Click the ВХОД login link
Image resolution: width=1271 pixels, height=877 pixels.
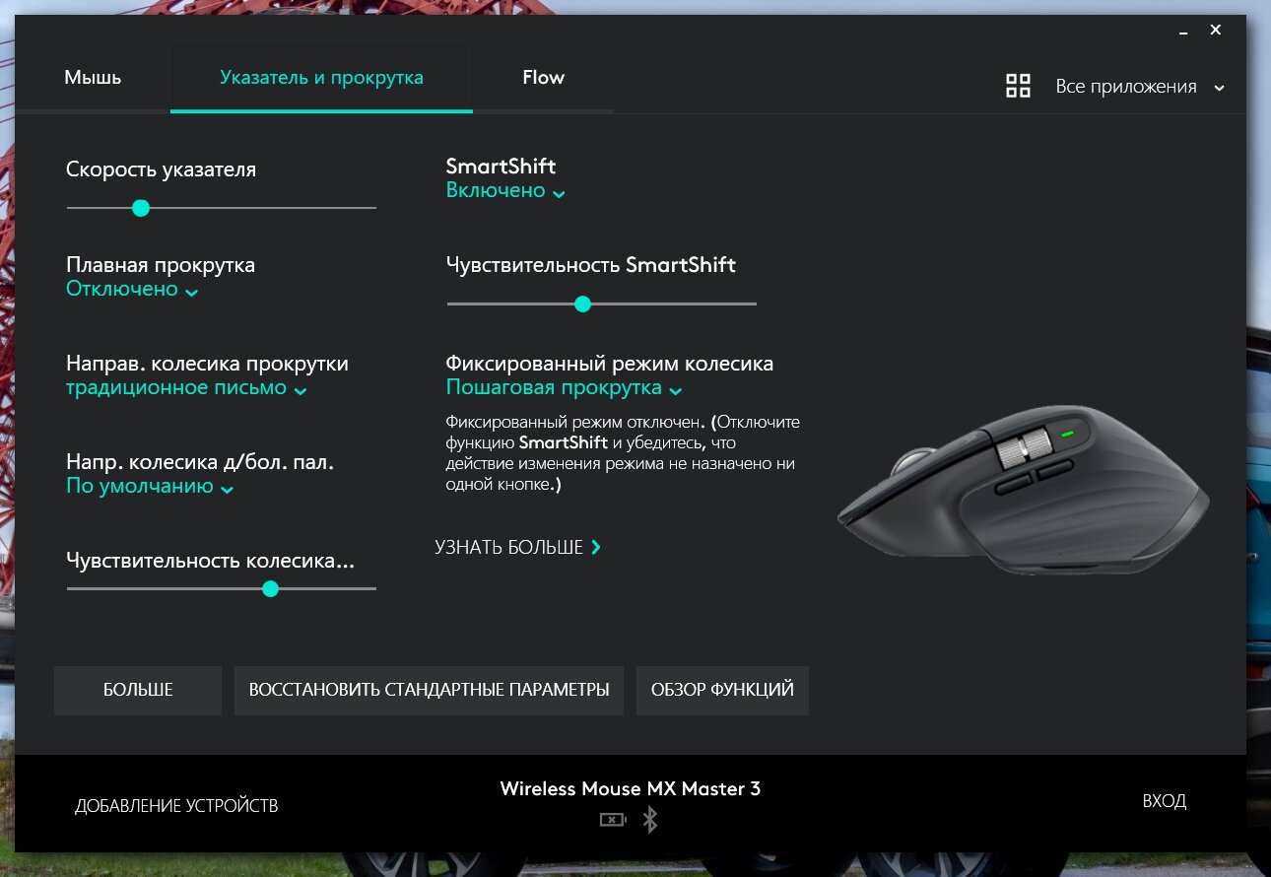point(1165,801)
